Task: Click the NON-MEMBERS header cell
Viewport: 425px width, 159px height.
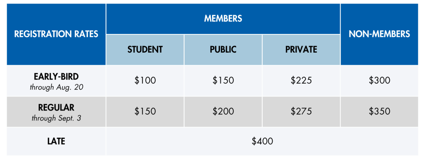Action: point(379,34)
